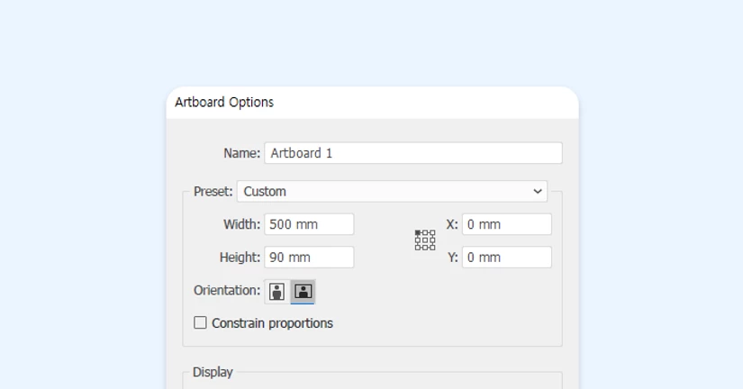Click the Y position field
The width and height of the screenshot is (743, 389).
506,257
